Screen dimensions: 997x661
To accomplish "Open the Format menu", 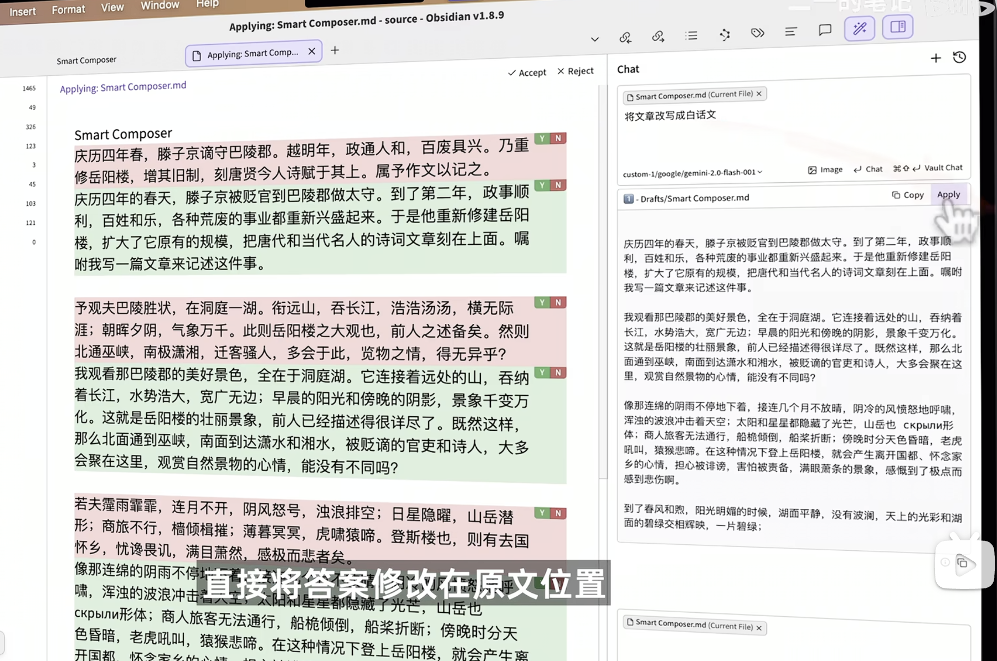I will click(68, 8).
